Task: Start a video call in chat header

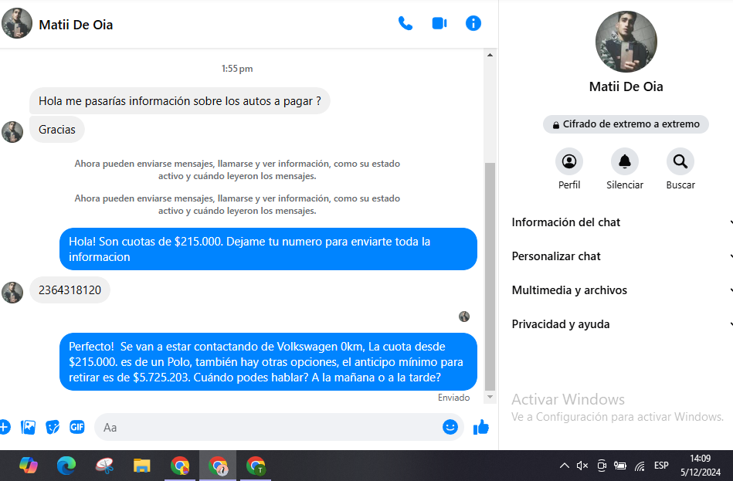Action: (439, 23)
